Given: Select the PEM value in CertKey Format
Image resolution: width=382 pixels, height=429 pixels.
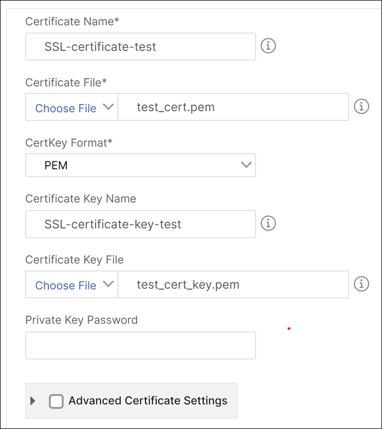Looking at the screenshot, I should click(x=56, y=165).
